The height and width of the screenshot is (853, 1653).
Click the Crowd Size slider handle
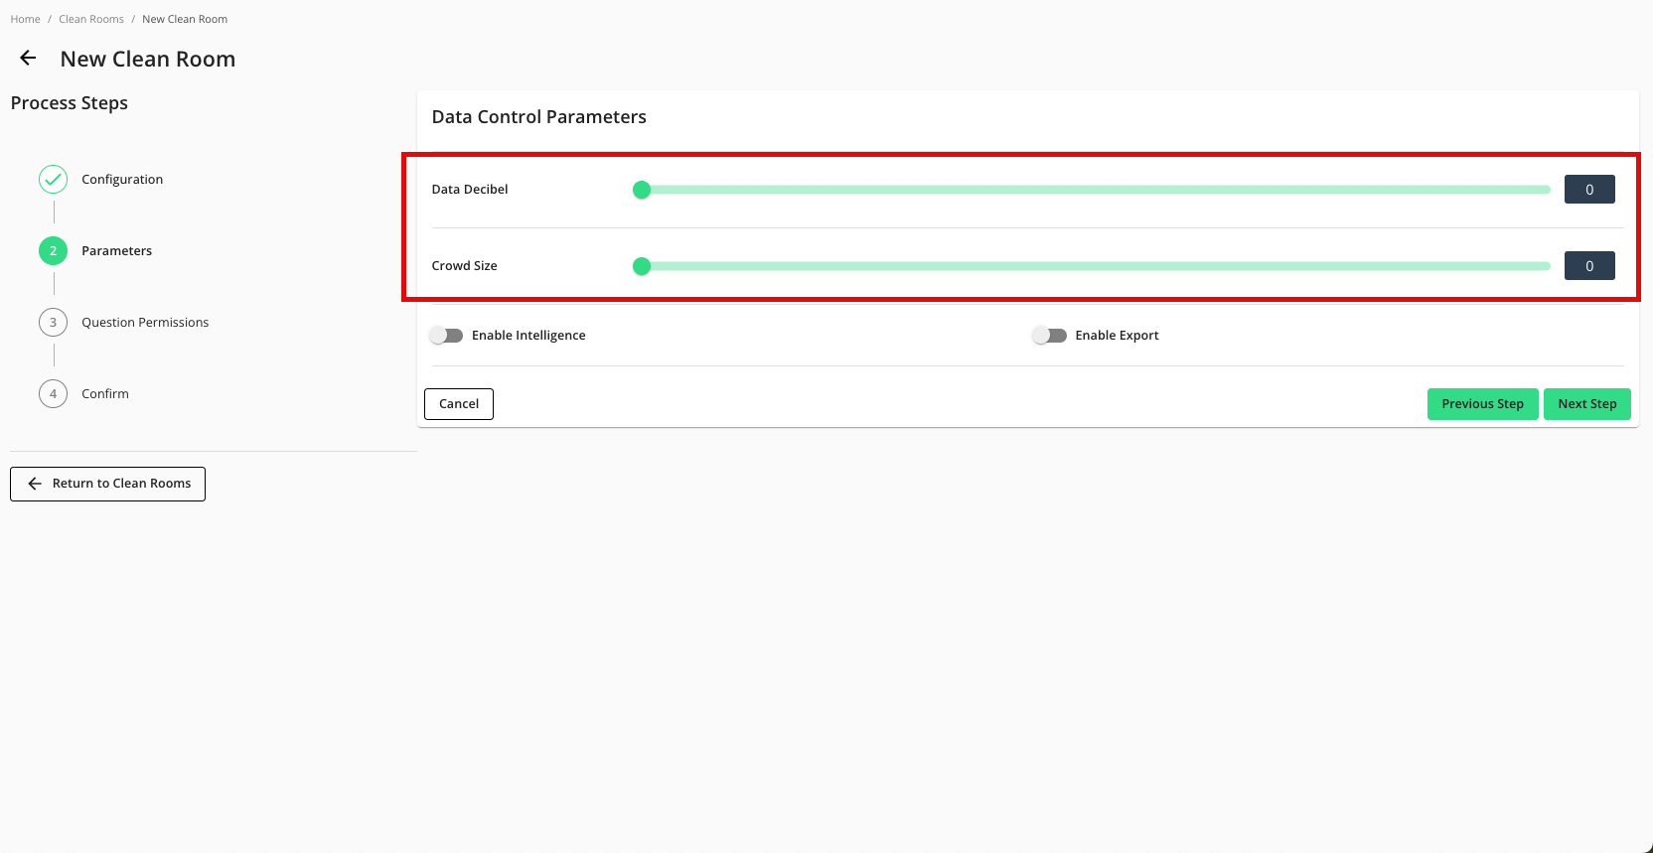[x=642, y=266]
